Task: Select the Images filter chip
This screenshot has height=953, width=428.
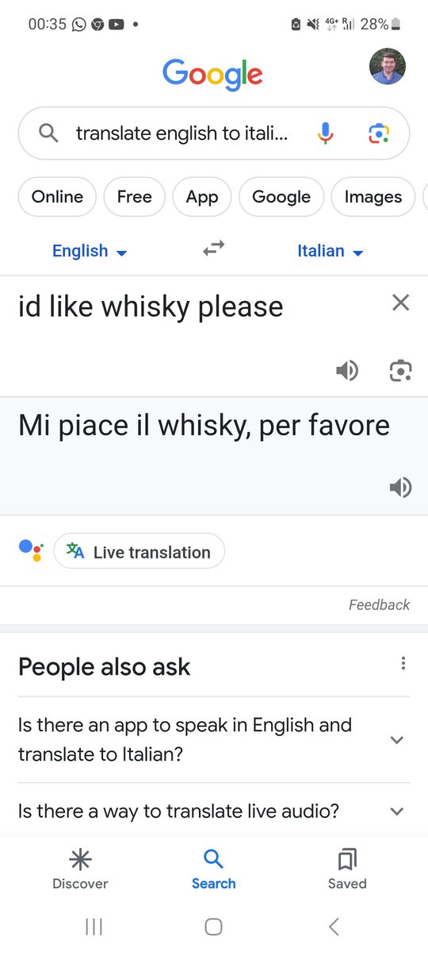Action: click(x=373, y=196)
